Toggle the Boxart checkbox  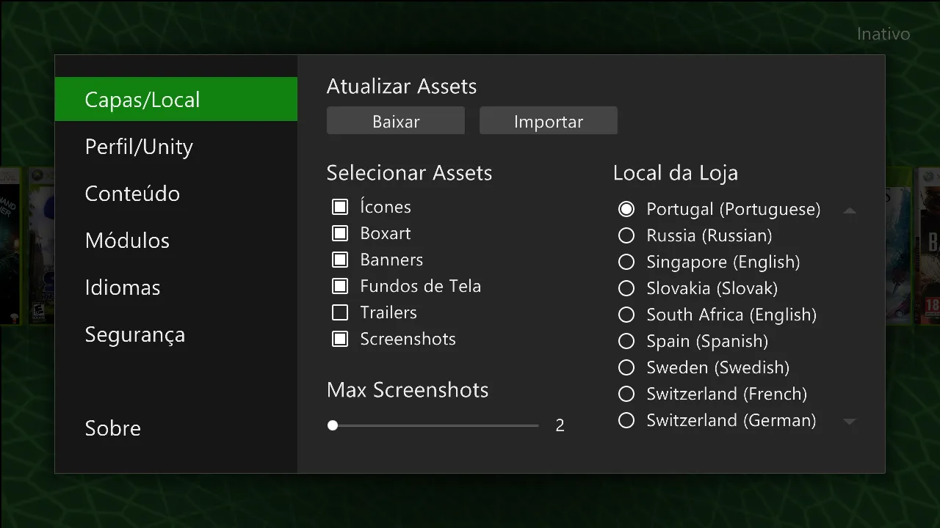[340, 233]
